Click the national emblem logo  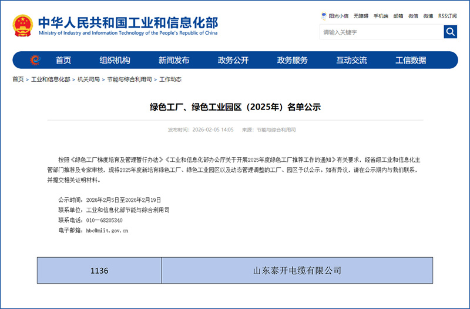click(x=23, y=26)
